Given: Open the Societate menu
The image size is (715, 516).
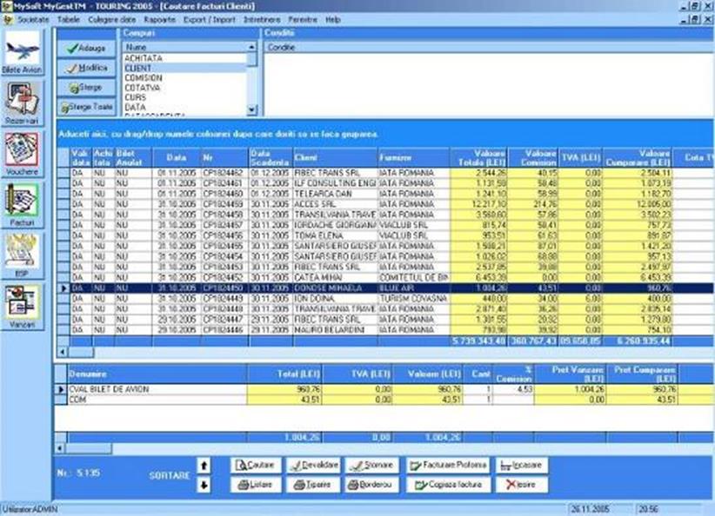Looking at the screenshot, I should click(33, 20).
